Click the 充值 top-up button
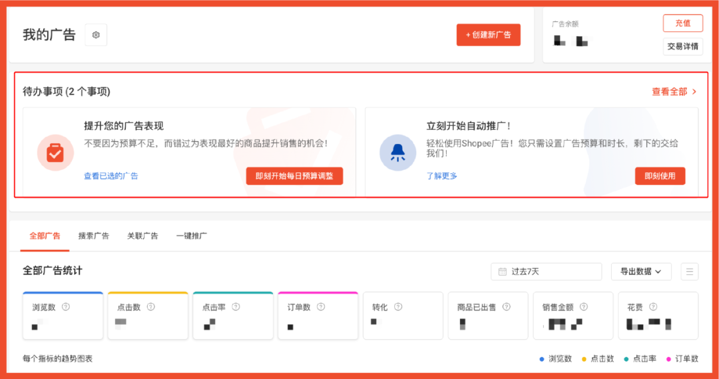 [x=683, y=23]
